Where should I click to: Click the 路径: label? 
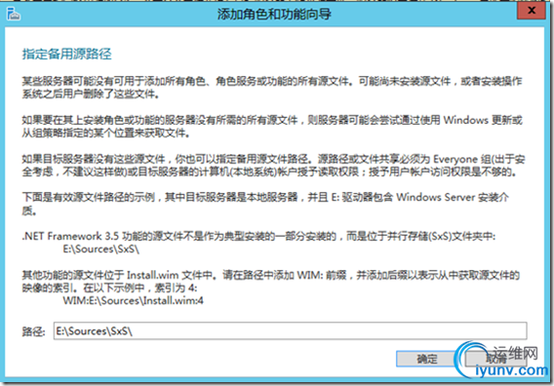click(x=33, y=331)
